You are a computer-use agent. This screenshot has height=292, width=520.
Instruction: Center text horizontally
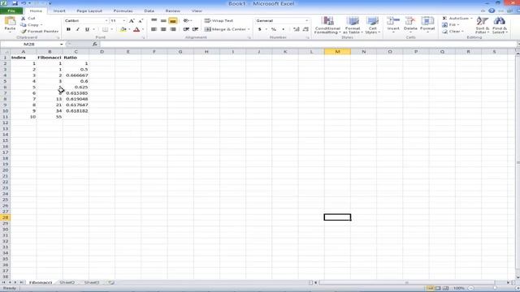(x=163, y=29)
